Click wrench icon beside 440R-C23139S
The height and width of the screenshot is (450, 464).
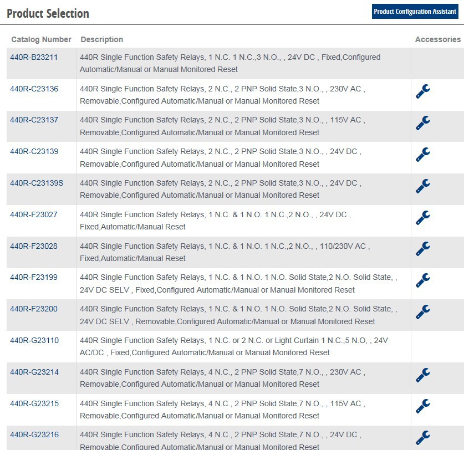[x=423, y=186]
